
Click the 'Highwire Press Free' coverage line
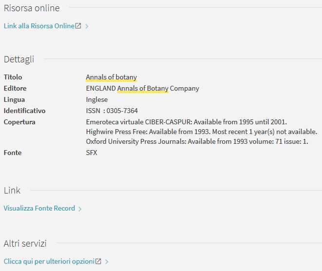201,132
